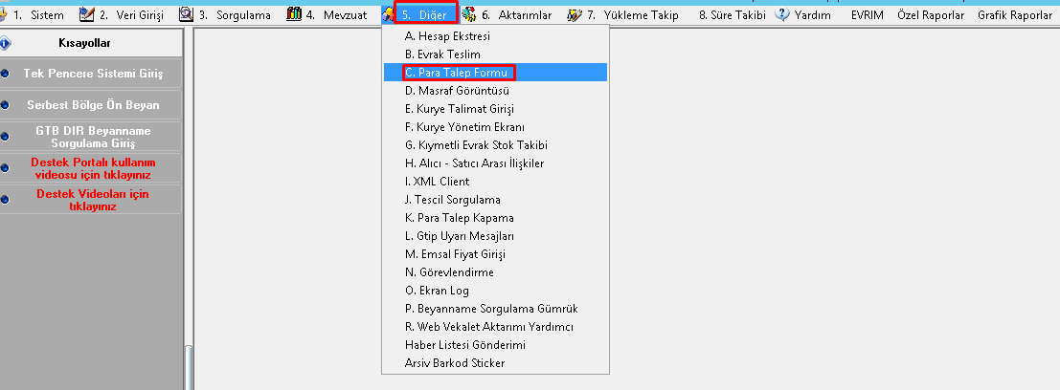
Task: Choose Arsiv Barkod Sticker
Action: click(495, 363)
